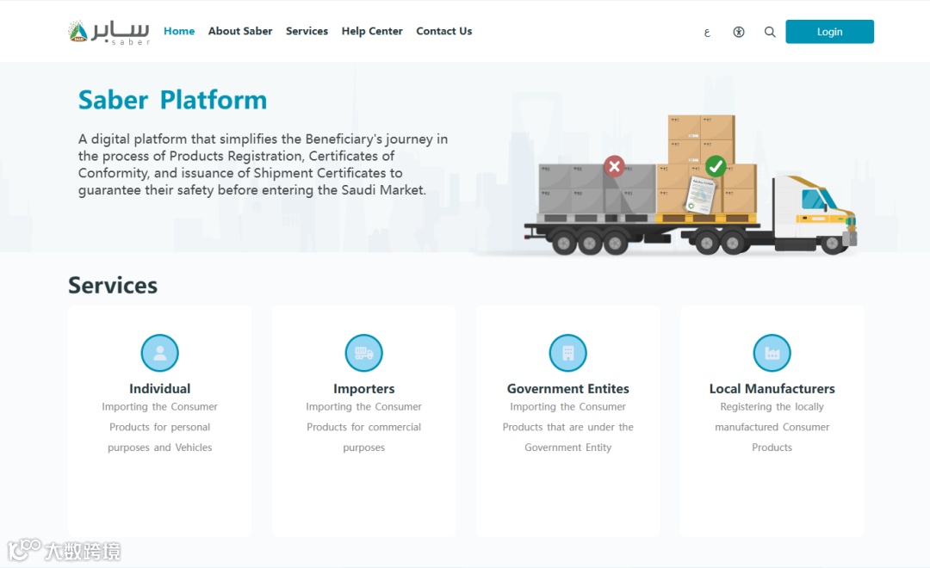This screenshot has height=568, width=930.
Task: Click the Individual person icon
Action: tap(159, 353)
